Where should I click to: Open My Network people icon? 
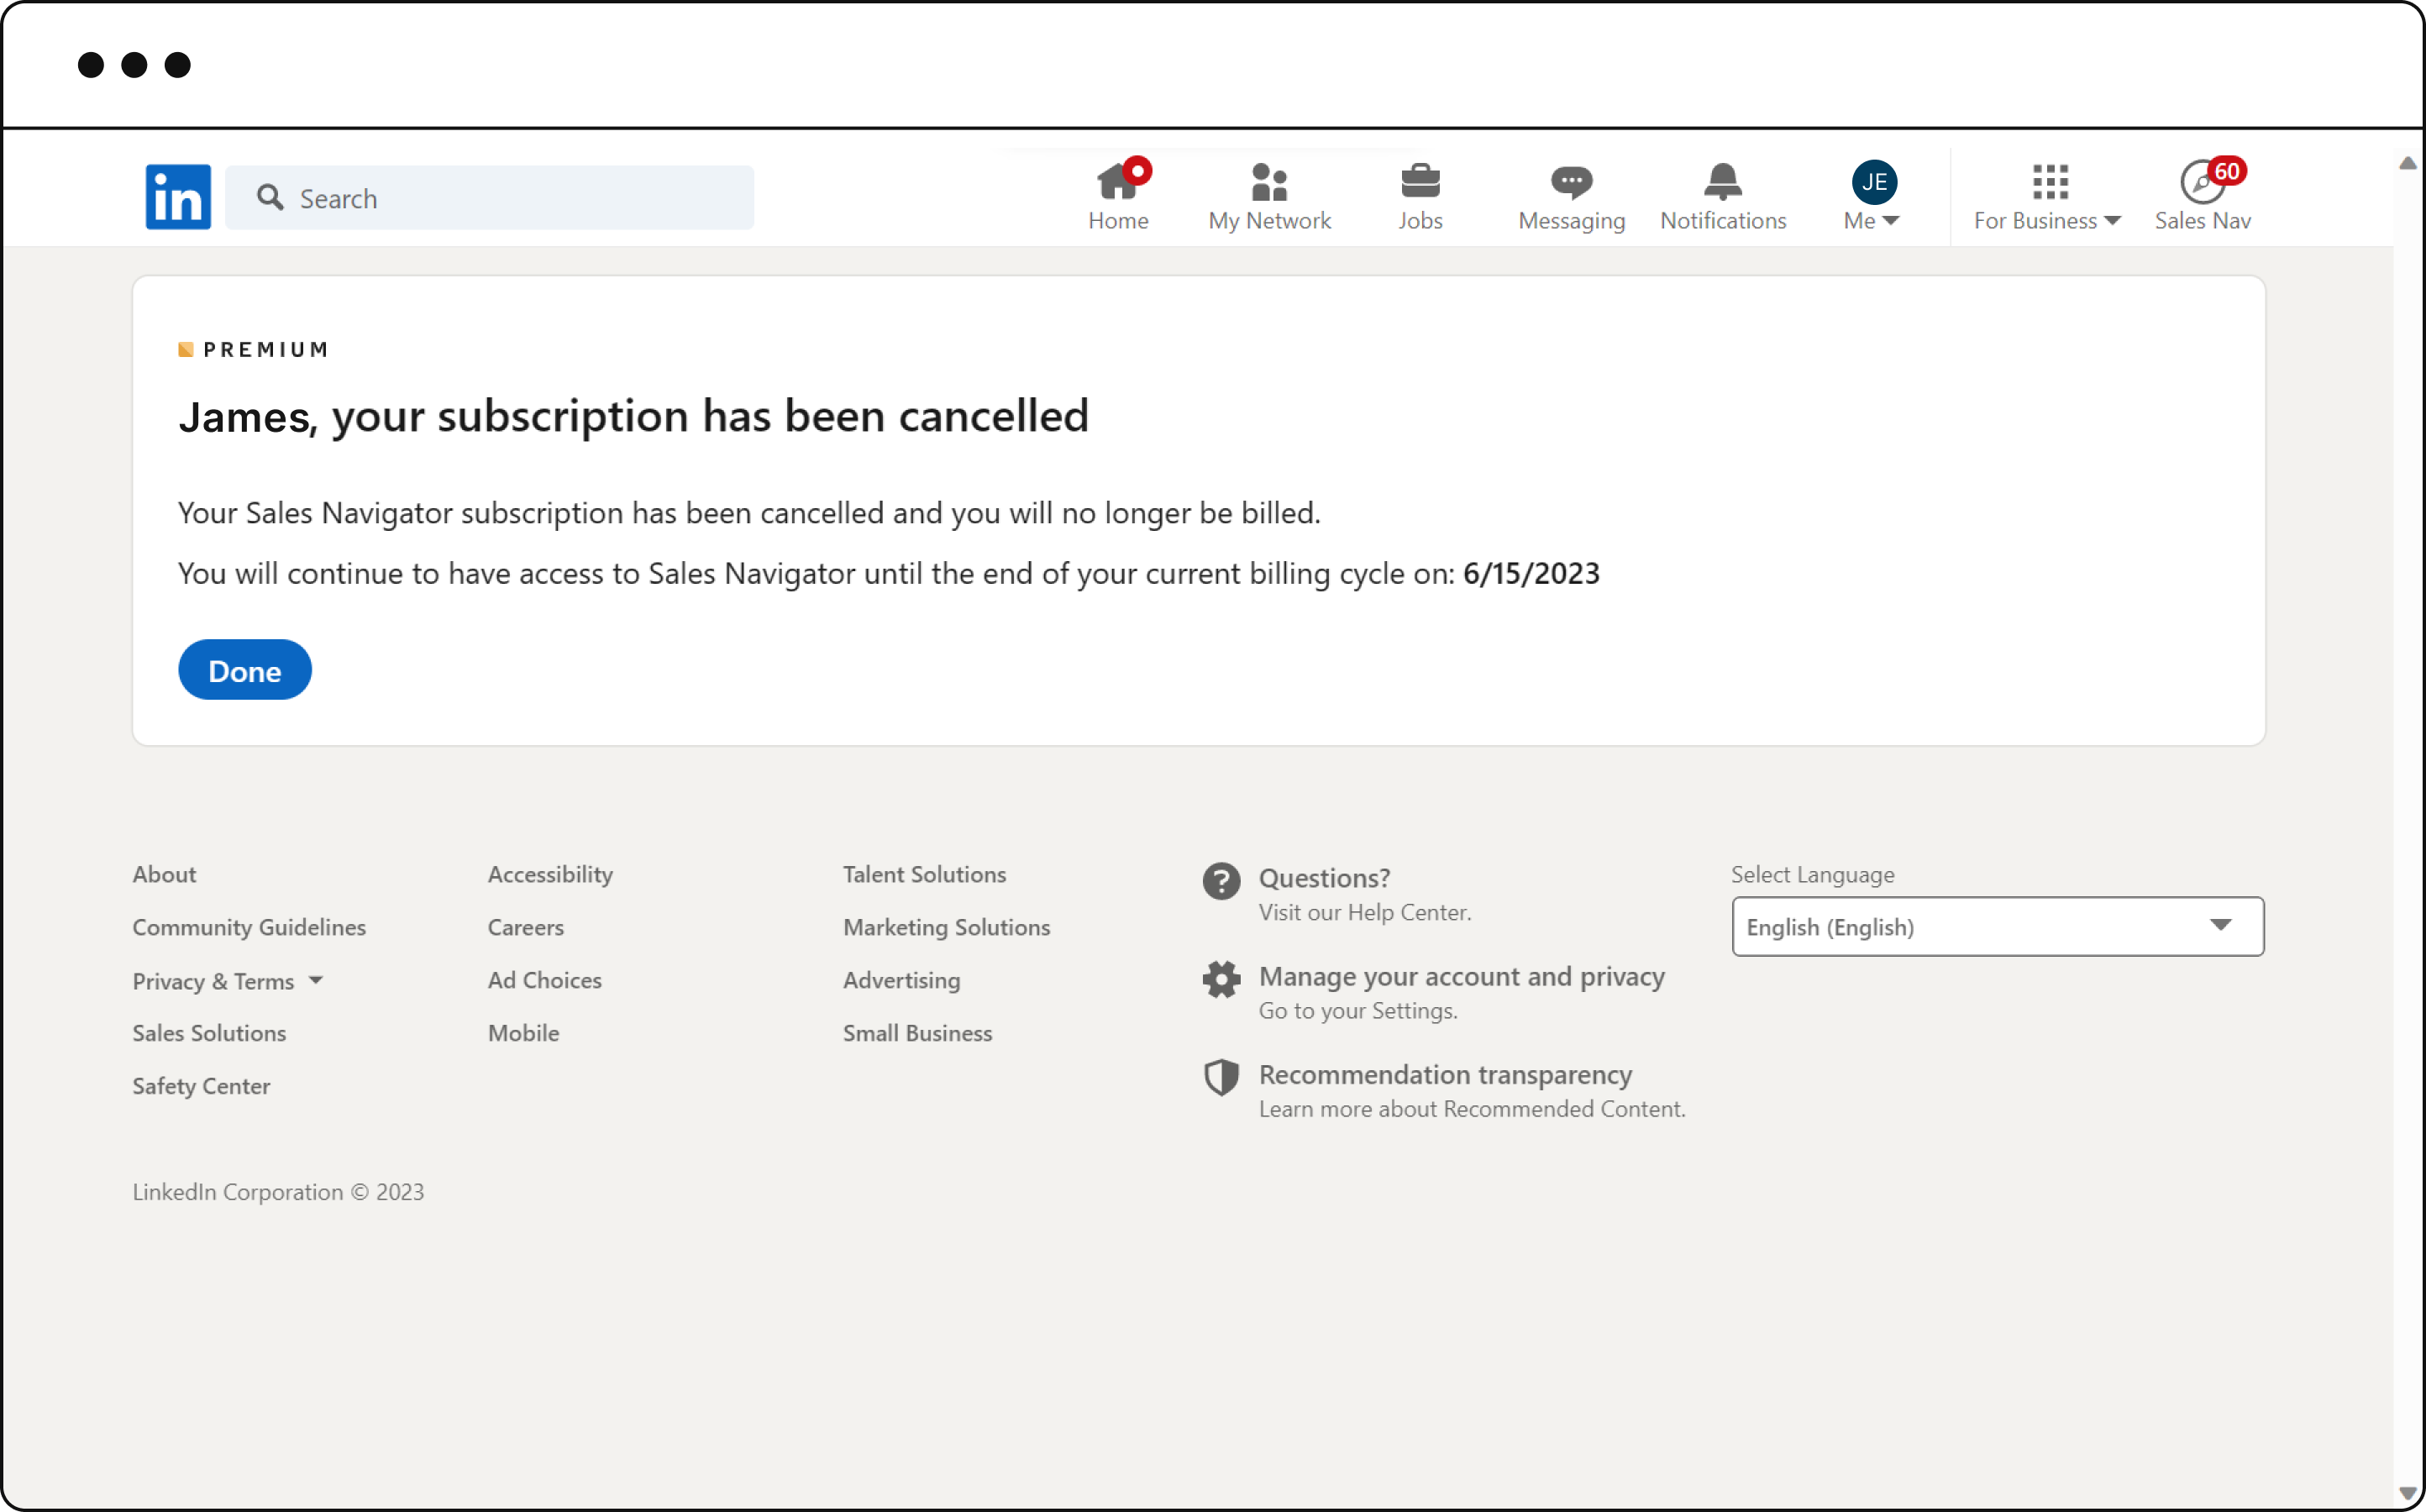[1269, 182]
